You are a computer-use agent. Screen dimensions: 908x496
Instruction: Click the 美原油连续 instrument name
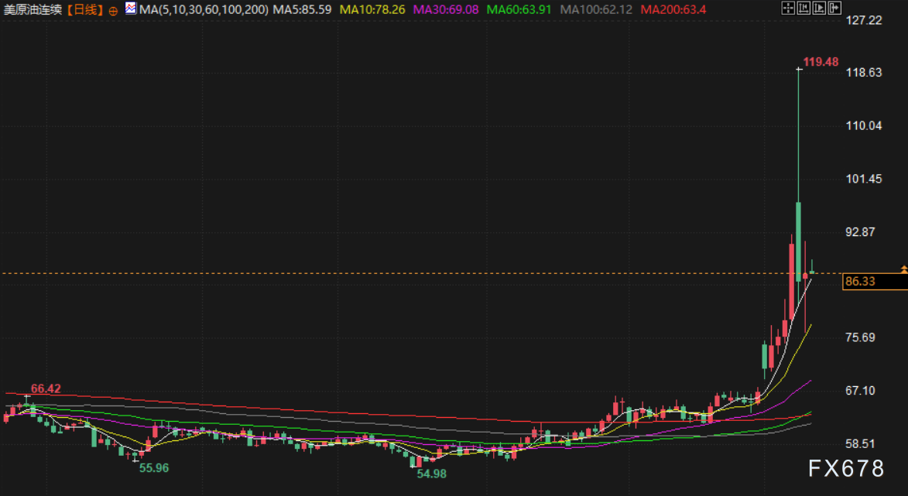(33, 10)
